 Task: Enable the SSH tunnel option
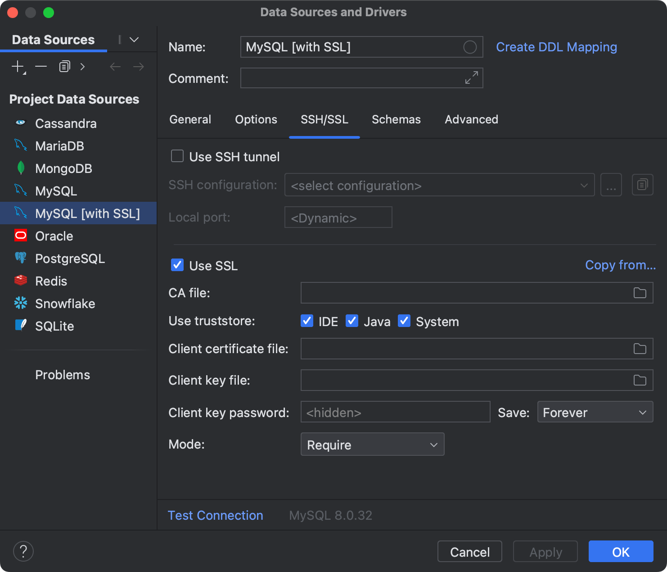(177, 156)
